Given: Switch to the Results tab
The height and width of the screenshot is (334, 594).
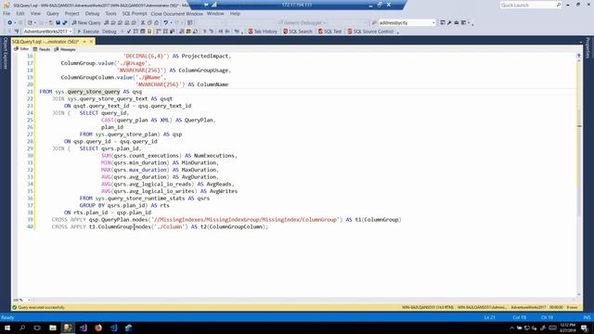Looking at the screenshot, I should (x=42, y=49).
